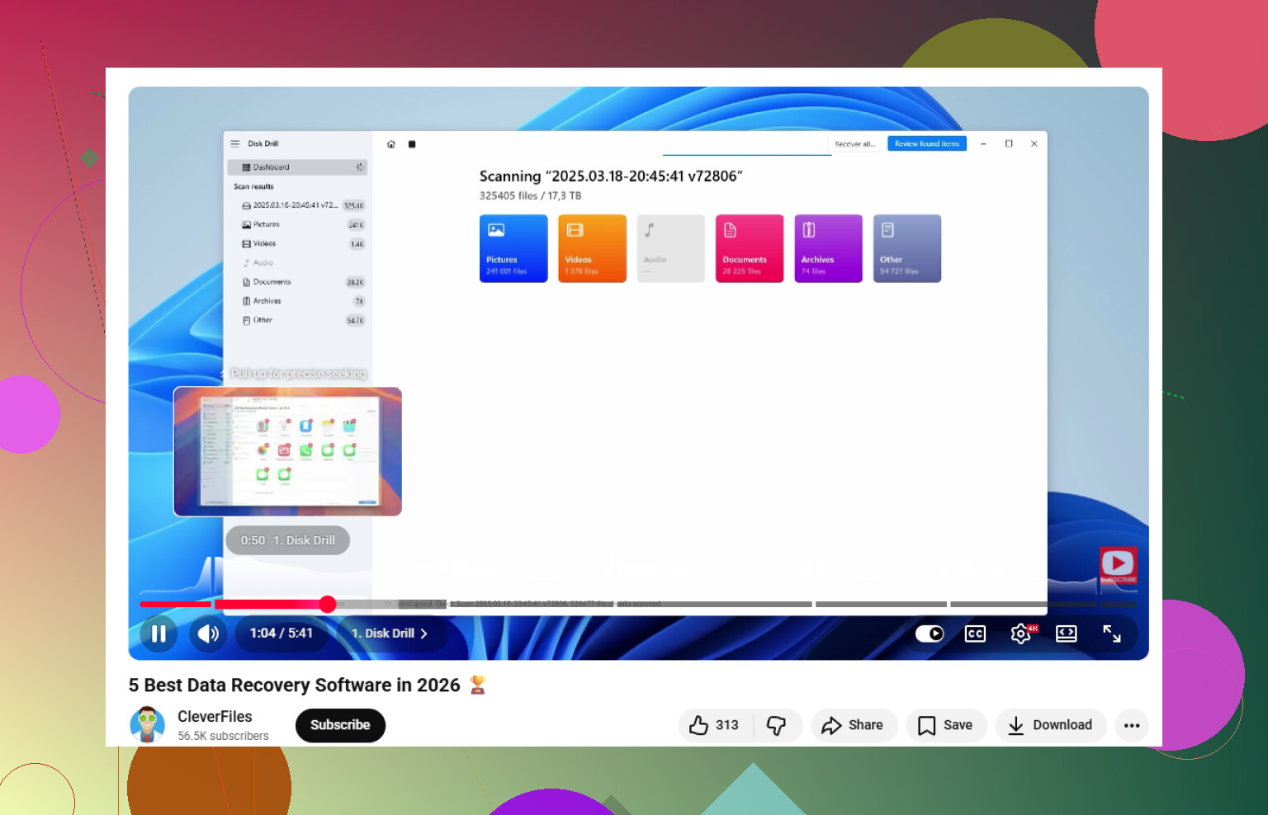The image size is (1268, 815).
Task: Exit full screen view
Action: coord(1112,634)
